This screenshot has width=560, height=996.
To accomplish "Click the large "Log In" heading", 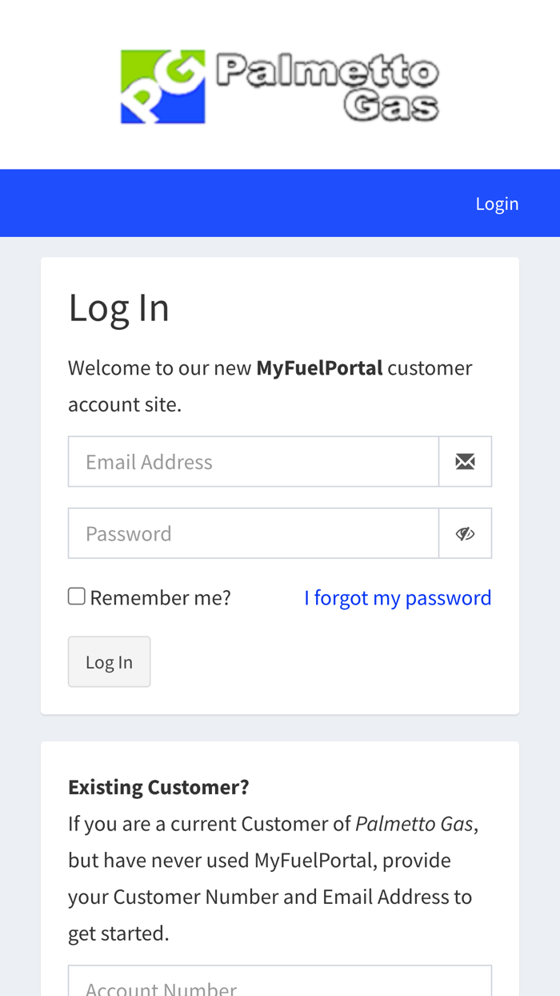I will coord(119,307).
